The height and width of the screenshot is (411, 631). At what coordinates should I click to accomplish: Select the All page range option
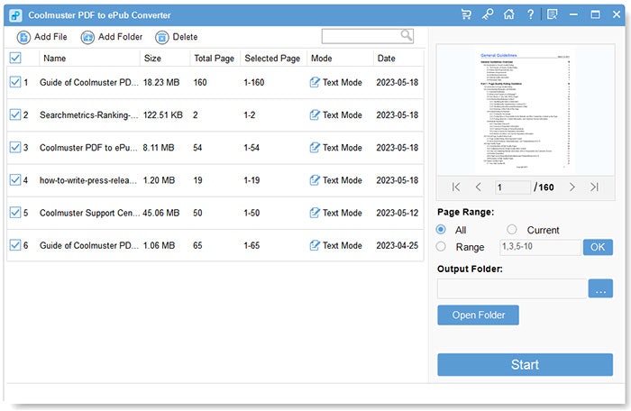(x=441, y=230)
